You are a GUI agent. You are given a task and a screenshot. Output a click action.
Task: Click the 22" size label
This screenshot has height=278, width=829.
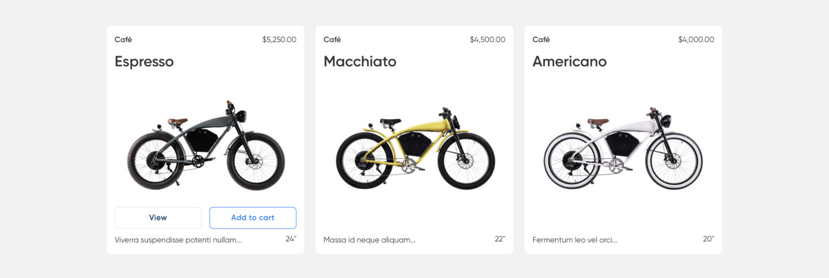(500, 239)
